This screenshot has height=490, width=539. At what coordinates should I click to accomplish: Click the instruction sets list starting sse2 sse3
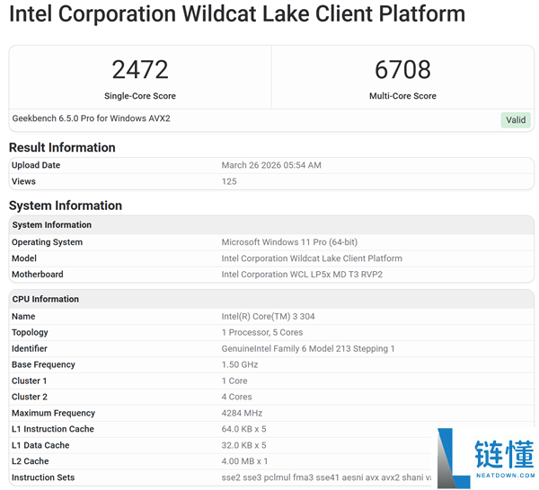[326, 477]
